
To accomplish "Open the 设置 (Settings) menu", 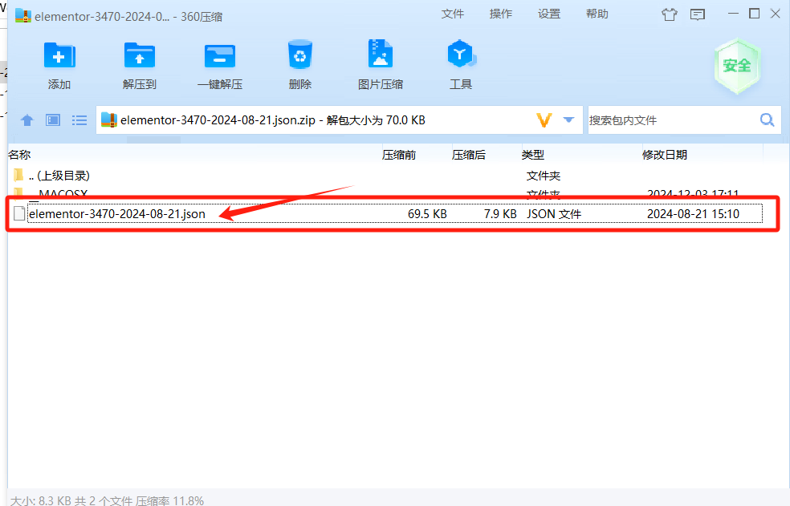I will pos(548,14).
